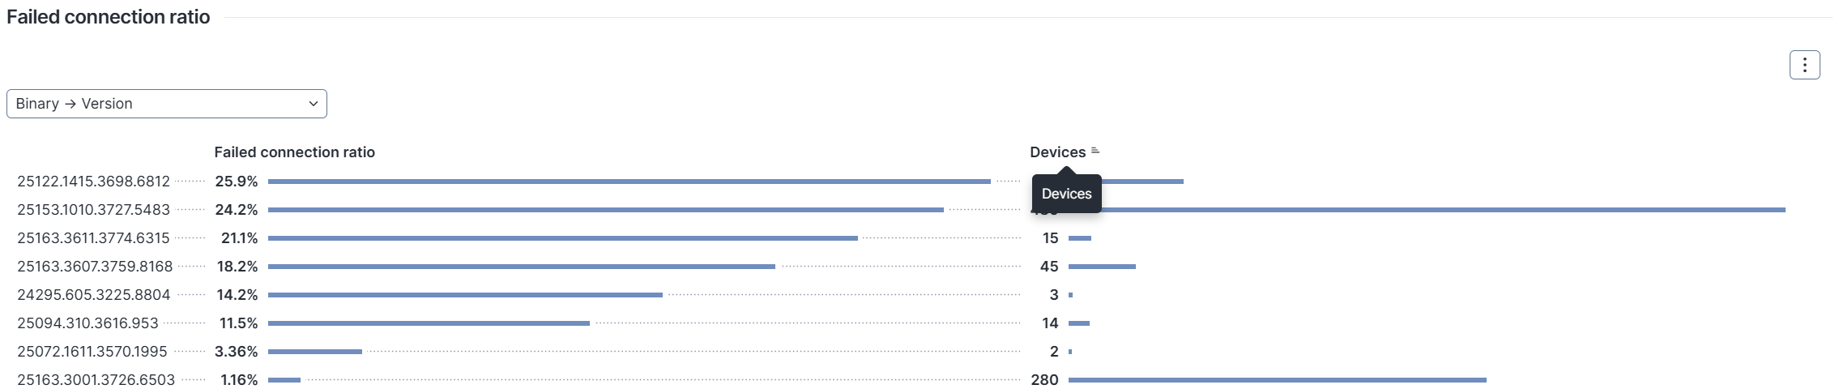This screenshot has width=1835, height=389.
Task: Click version 25163.3611.3774.6315 label
Action: click(94, 238)
